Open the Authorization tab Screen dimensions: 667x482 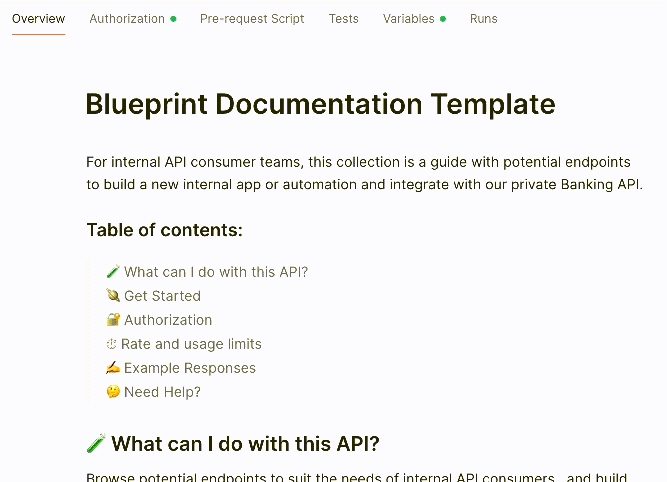pos(127,19)
